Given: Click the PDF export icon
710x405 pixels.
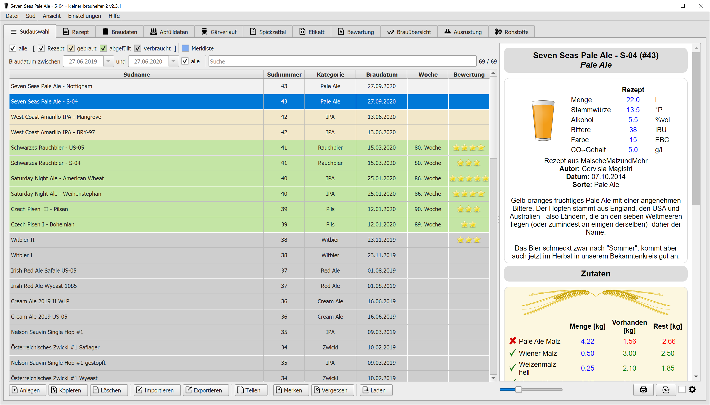Looking at the screenshot, I should pos(666,390).
